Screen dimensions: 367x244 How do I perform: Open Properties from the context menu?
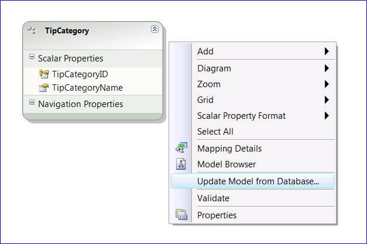252,215
